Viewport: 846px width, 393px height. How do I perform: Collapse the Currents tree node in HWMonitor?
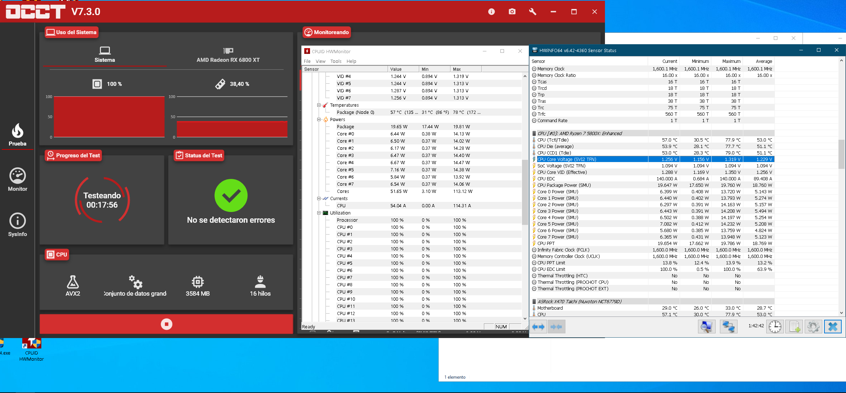(319, 199)
